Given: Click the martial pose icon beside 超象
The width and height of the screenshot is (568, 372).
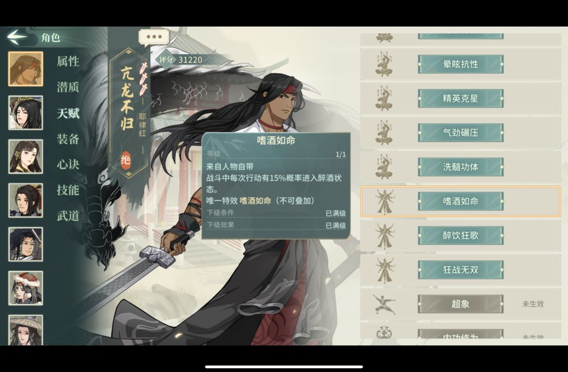Looking at the screenshot, I should click(384, 304).
